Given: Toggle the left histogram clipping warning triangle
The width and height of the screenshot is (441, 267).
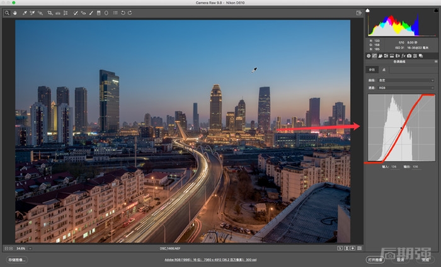Looking at the screenshot, I should [367, 11].
